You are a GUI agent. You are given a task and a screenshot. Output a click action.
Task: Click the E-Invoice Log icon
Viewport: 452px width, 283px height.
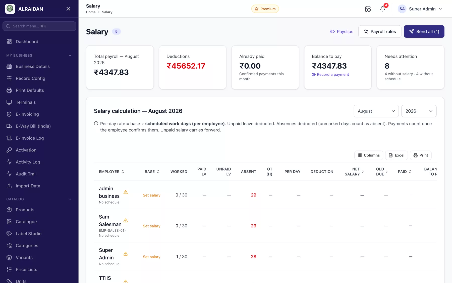click(9, 138)
